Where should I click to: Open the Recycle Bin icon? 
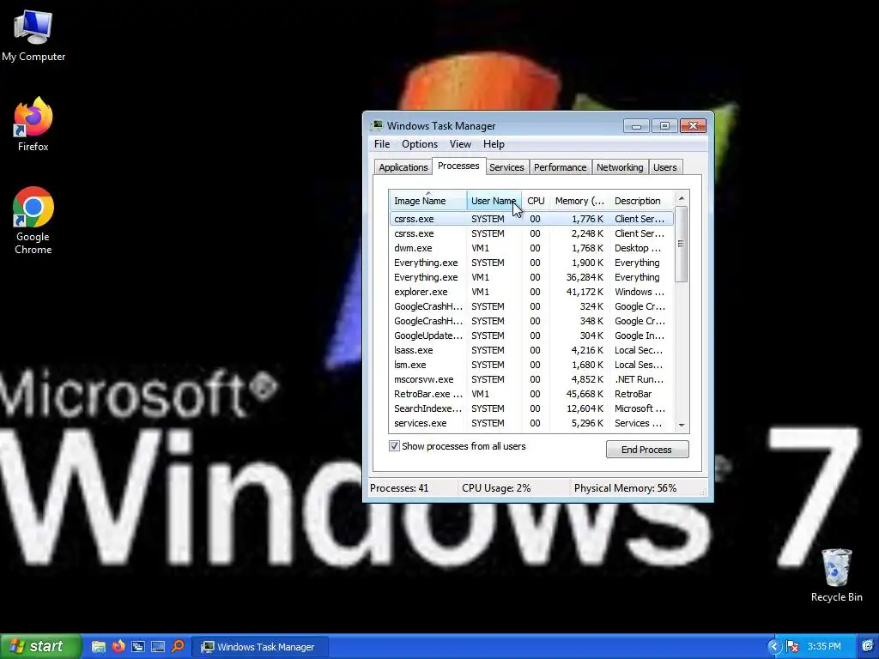[836, 575]
